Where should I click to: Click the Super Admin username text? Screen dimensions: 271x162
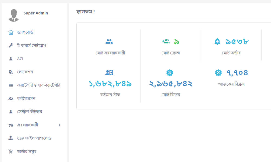pos(36,13)
